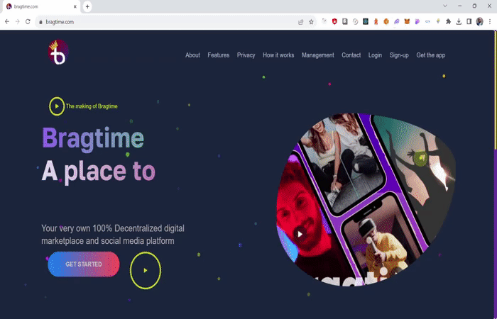The width and height of the screenshot is (497, 319).
Task: Click the 'A place to' heading text
Action: 98,172
